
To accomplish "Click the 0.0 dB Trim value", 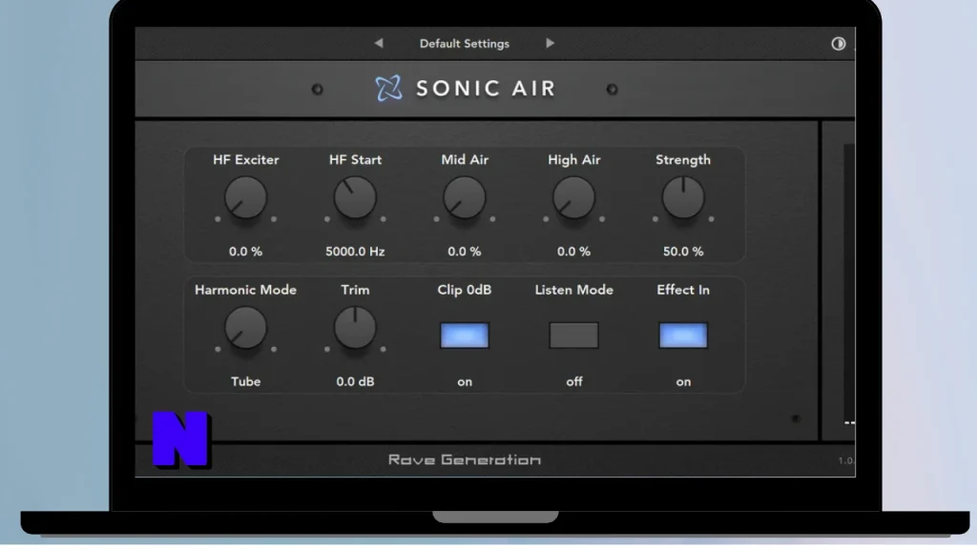I will [355, 381].
